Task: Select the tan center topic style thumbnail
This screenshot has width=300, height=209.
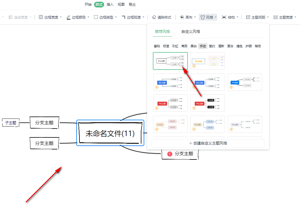Action: pyautogui.click(x=170, y=124)
